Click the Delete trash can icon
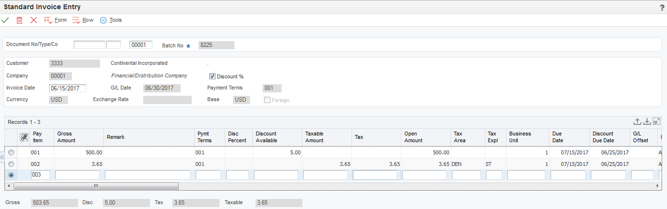Image resolution: width=667 pixels, height=209 pixels. click(19, 20)
